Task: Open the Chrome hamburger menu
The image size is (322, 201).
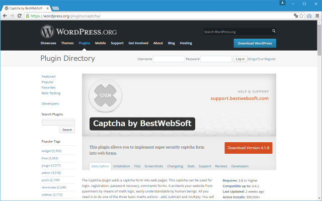Action: [x=317, y=16]
